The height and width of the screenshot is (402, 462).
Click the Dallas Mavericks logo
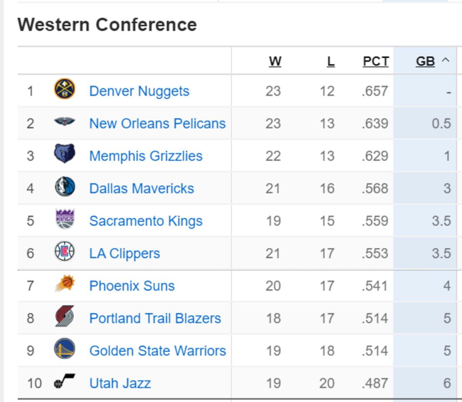click(x=64, y=187)
